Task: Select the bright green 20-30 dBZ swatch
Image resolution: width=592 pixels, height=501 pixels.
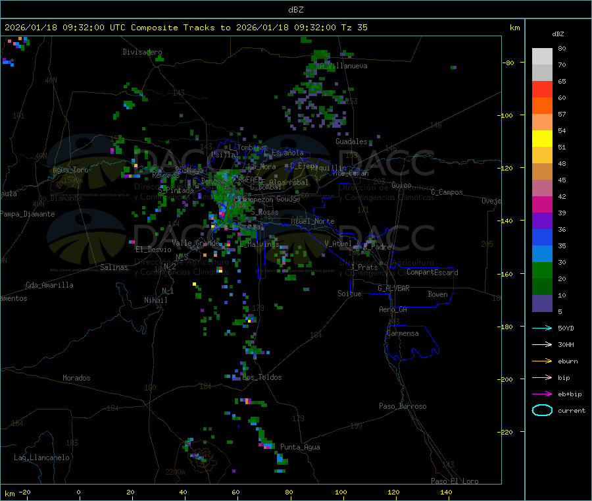Action: [542, 270]
